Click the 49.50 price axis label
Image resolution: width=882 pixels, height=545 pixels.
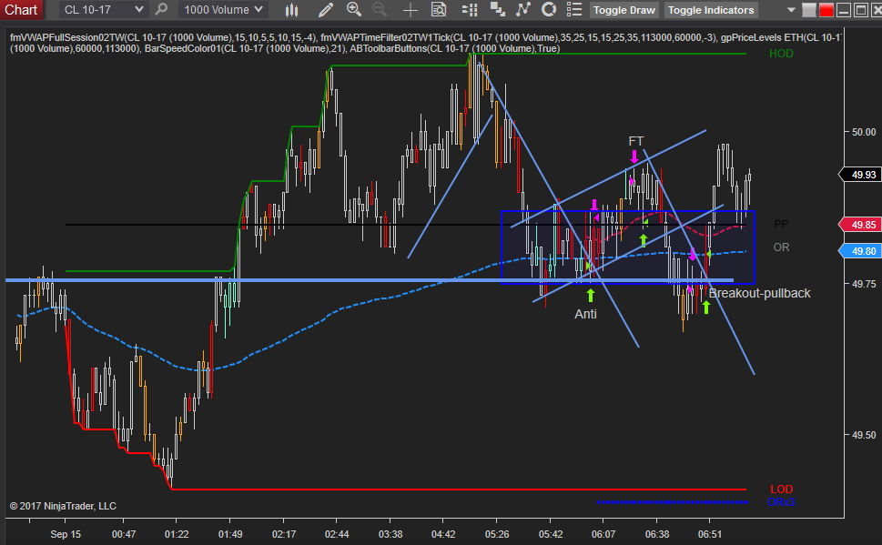click(x=864, y=435)
